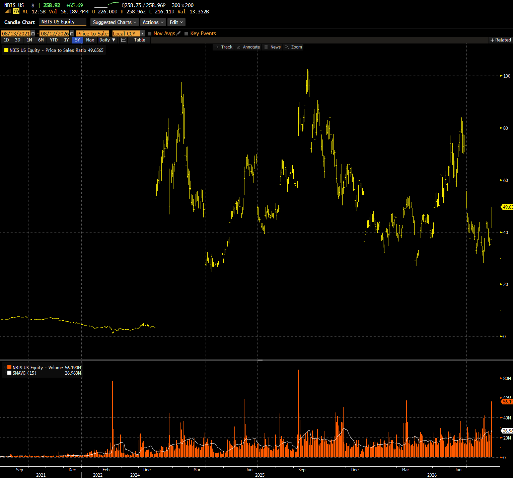This screenshot has height=478, width=513.
Task: Select the 6M time range
Action: (41, 40)
